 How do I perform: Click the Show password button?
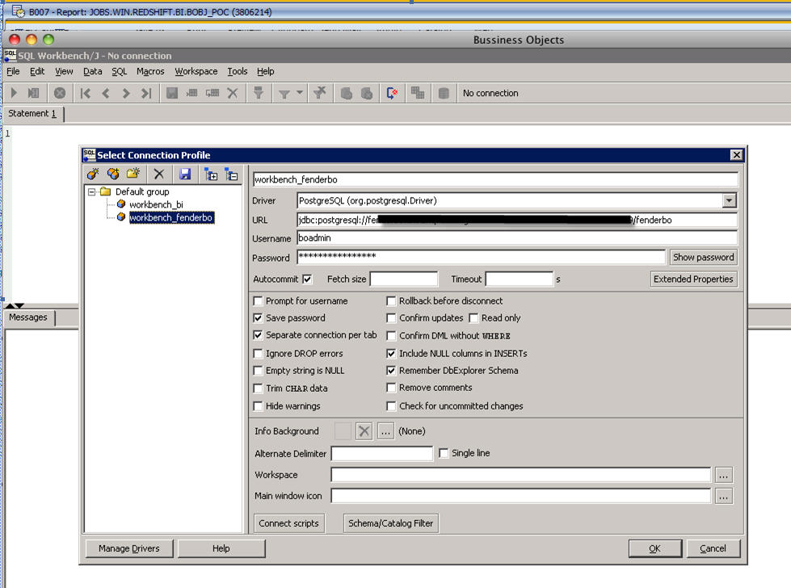(x=703, y=258)
